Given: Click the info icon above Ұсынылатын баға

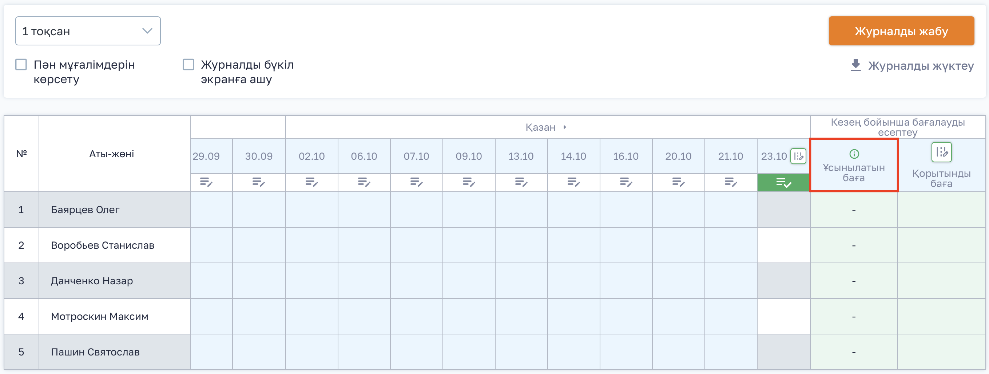Looking at the screenshot, I should pos(854,154).
